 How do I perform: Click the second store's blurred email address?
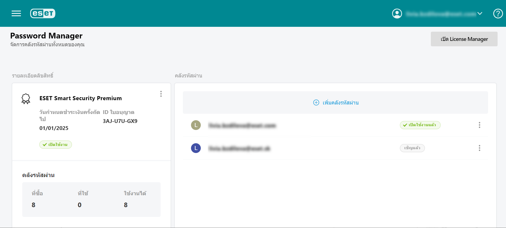(239, 148)
